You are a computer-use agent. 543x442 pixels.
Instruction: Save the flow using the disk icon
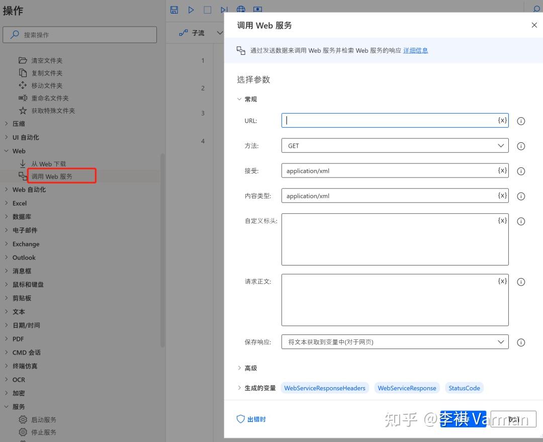(174, 10)
